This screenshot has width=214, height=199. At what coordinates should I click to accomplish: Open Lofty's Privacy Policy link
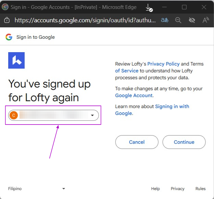163,64
